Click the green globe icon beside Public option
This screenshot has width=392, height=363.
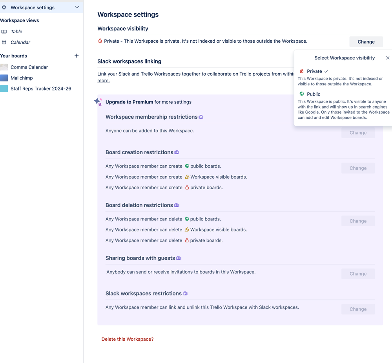(x=302, y=94)
